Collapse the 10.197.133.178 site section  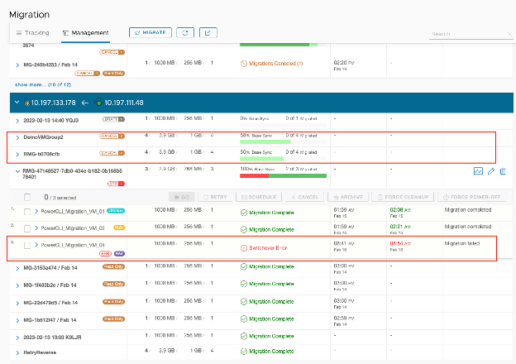tap(18, 103)
